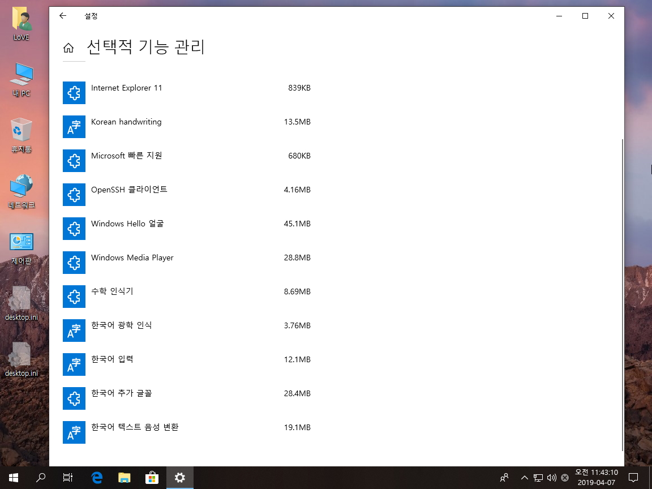Viewport: 652px width, 489px height.
Task: Select the 휴지통 recycle bin icon
Action: [x=21, y=136]
